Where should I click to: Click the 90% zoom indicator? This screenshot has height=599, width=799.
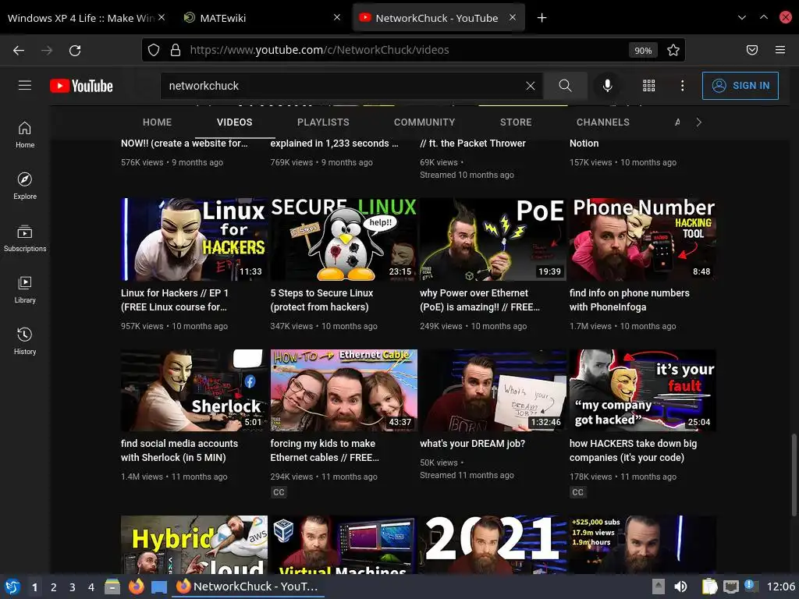pos(643,51)
